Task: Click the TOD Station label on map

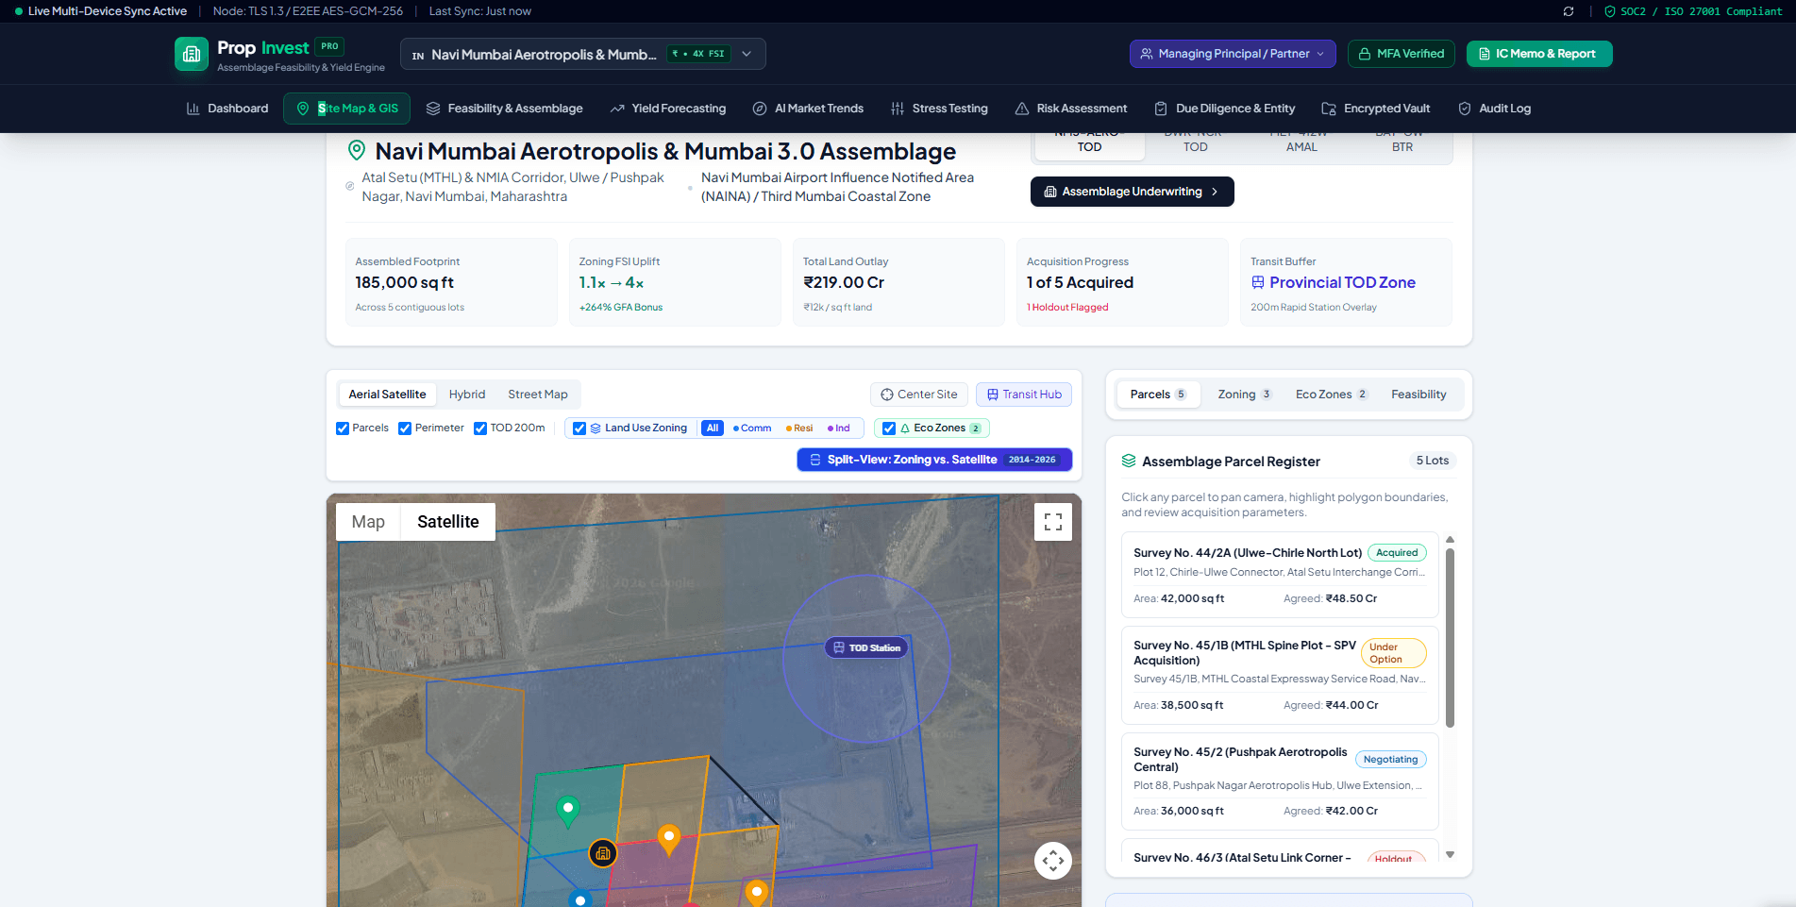Action: click(x=866, y=647)
